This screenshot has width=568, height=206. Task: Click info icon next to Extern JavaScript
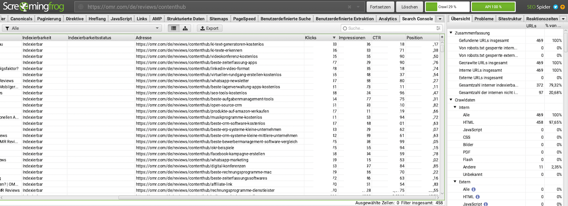(485, 204)
